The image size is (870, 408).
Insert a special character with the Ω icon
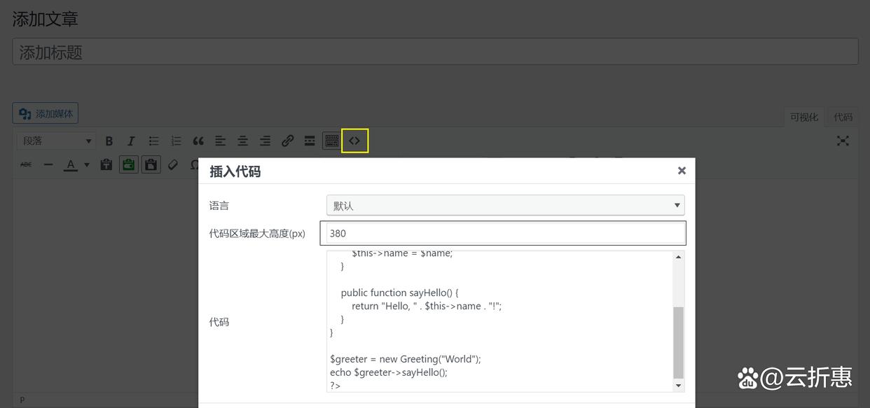pyautogui.click(x=193, y=164)
